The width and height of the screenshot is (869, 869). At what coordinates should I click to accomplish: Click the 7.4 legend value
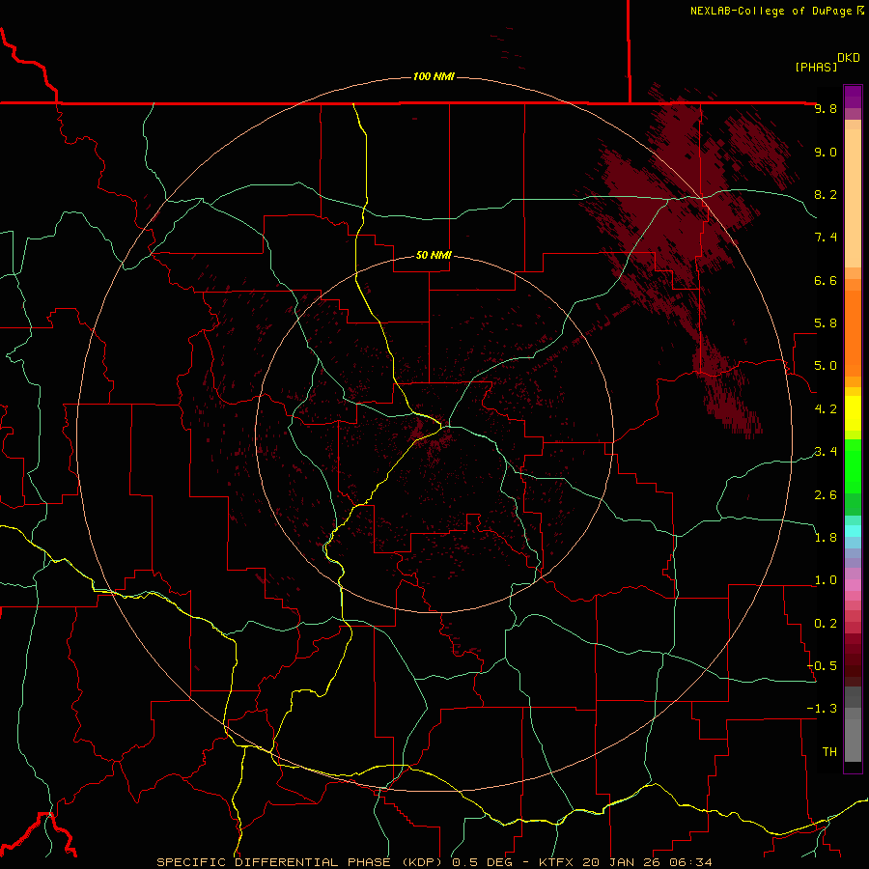(826, 238)
